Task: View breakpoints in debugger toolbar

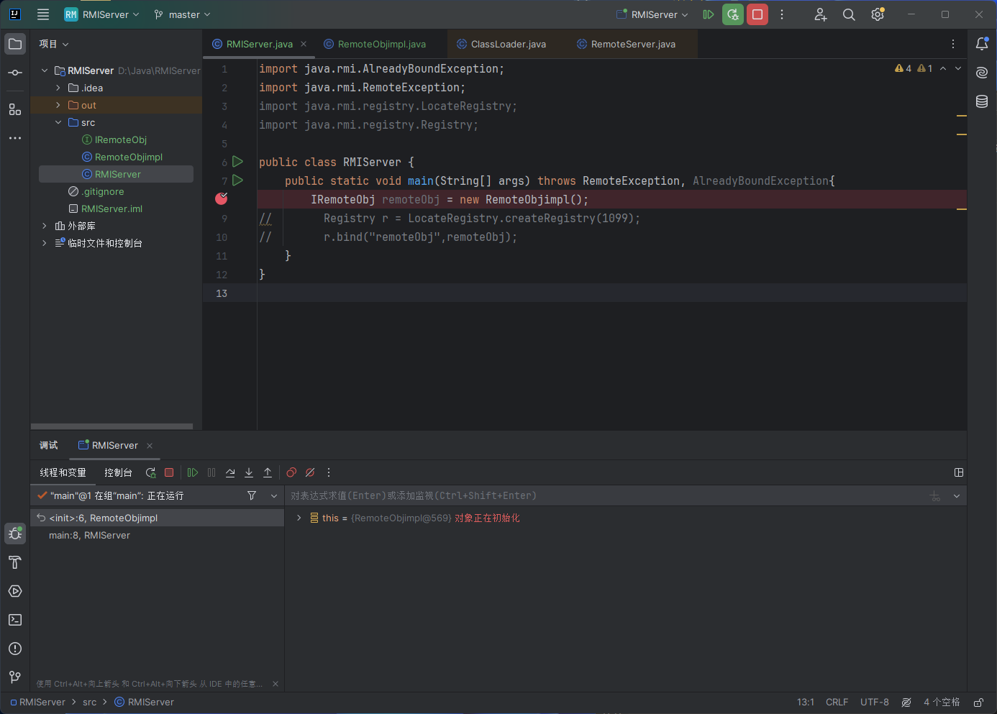Action: tap(291, 472)
